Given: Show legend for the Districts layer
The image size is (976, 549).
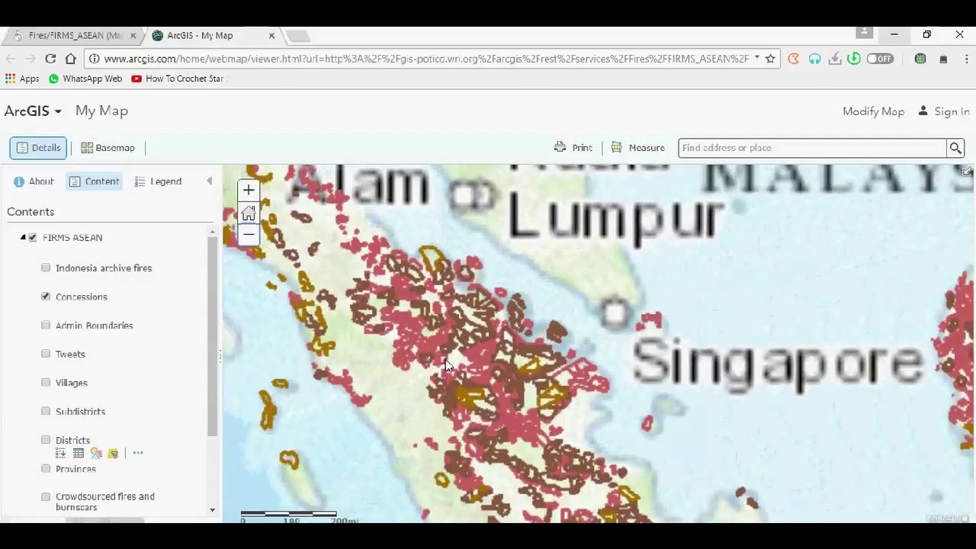Looking at the screenshot, I should click(60, 454).
